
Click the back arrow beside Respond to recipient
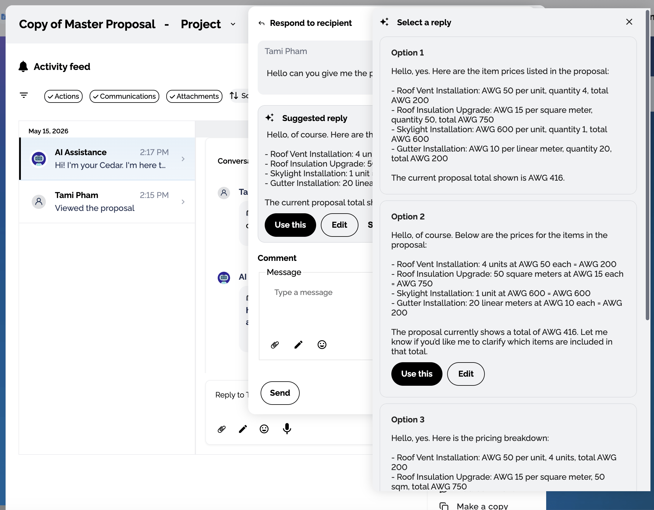tap(261, 24)
